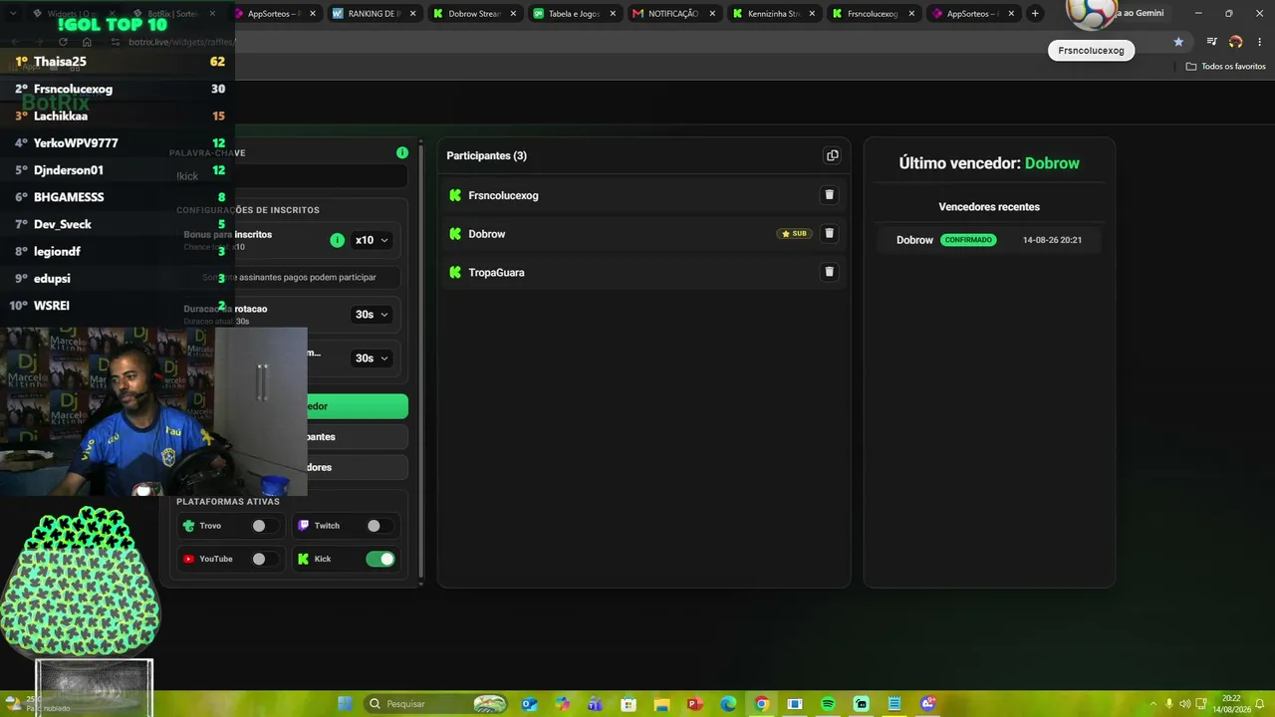This screenshot has width=1275, height=717.
Task: Close the RANKING DE tab
Action: 412,14
